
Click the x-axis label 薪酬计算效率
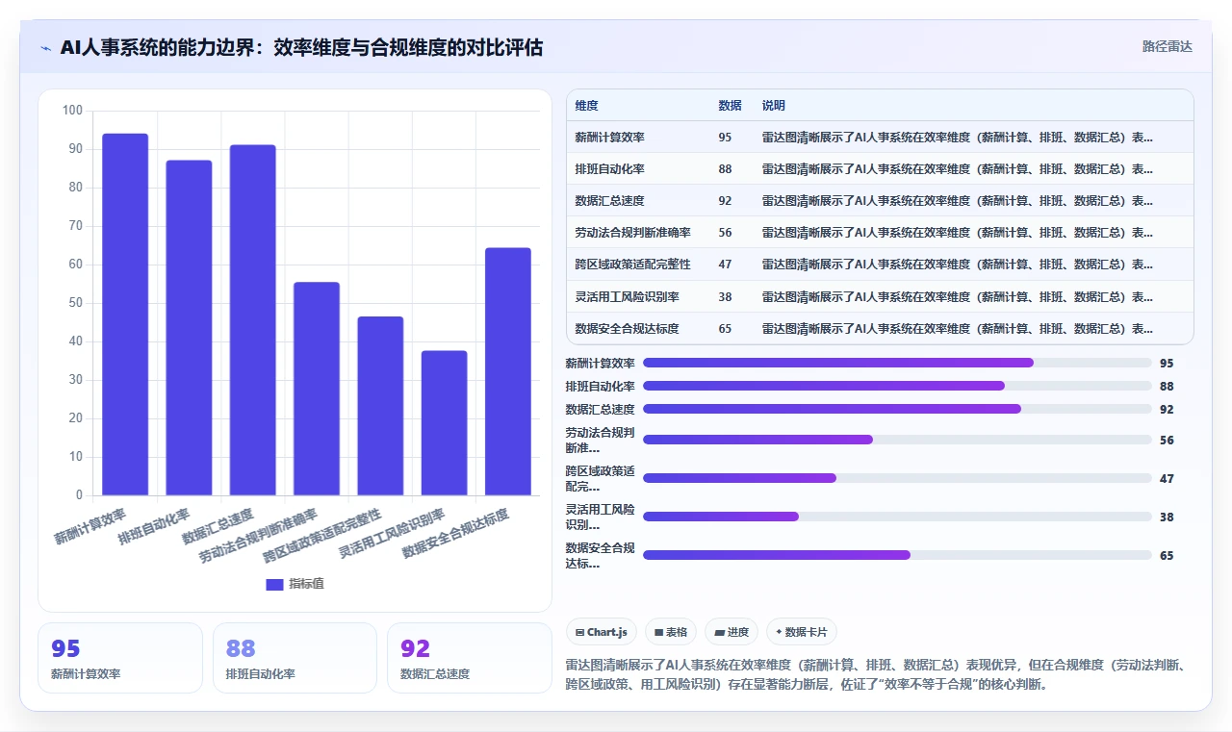[x=90, y=525]
